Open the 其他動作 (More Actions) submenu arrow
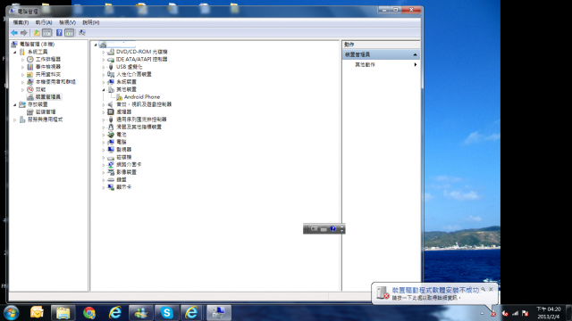Screen dimensions: 572x321 point(415,64)
